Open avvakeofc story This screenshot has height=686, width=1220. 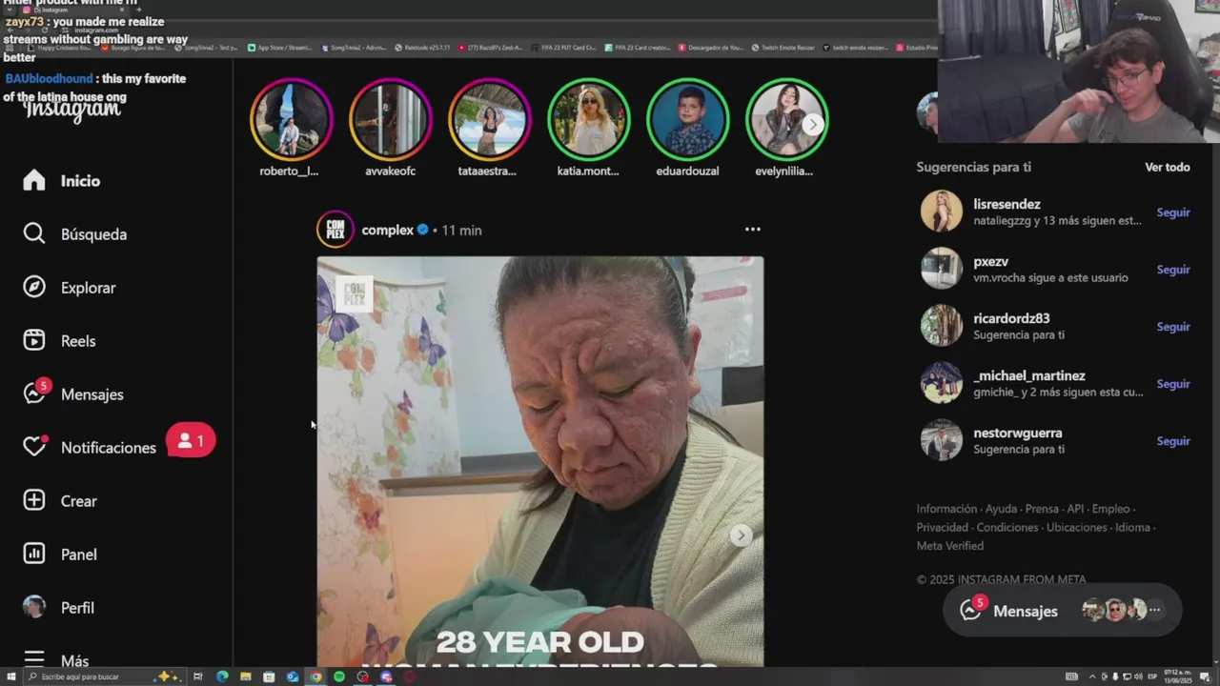tap(390, 119)
